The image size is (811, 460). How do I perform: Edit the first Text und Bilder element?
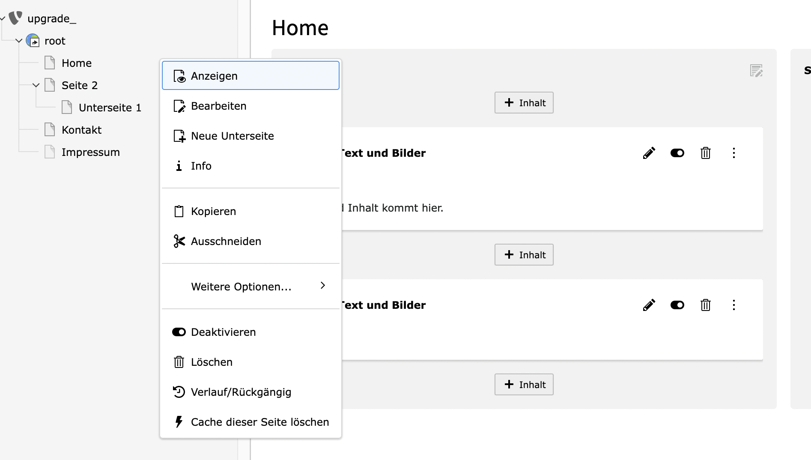pyautogui.click(x=649, y=153)
